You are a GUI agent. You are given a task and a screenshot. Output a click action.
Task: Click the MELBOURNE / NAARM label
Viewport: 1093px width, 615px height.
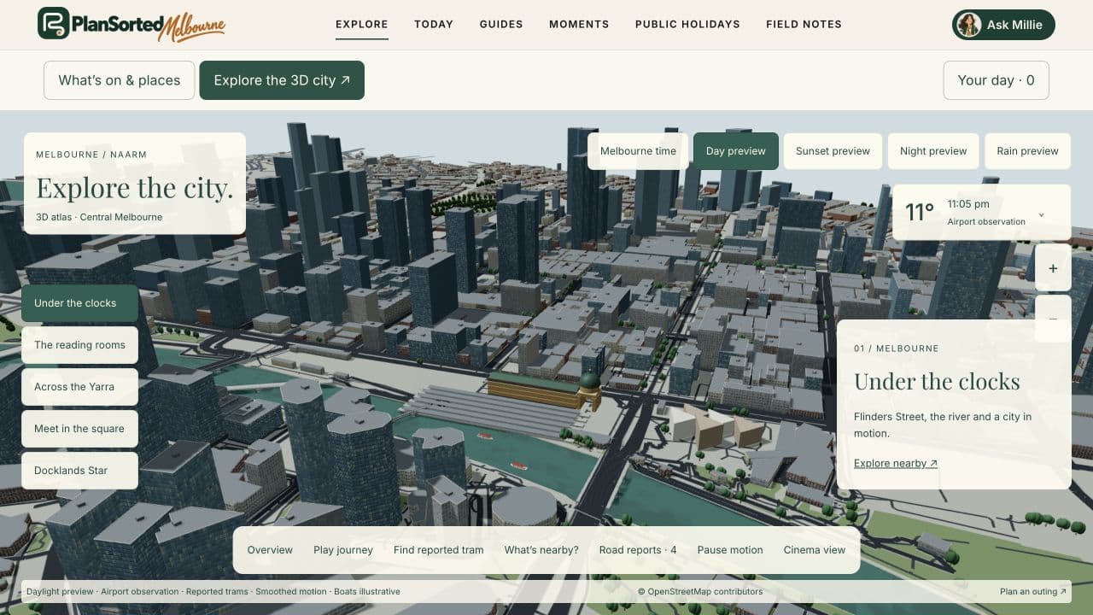point(91,155)
